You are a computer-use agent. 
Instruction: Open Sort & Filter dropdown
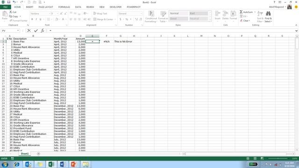pos(260,17)
